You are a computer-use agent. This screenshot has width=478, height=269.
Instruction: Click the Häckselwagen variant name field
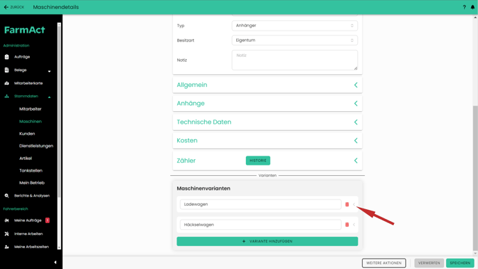click(261, 225)
